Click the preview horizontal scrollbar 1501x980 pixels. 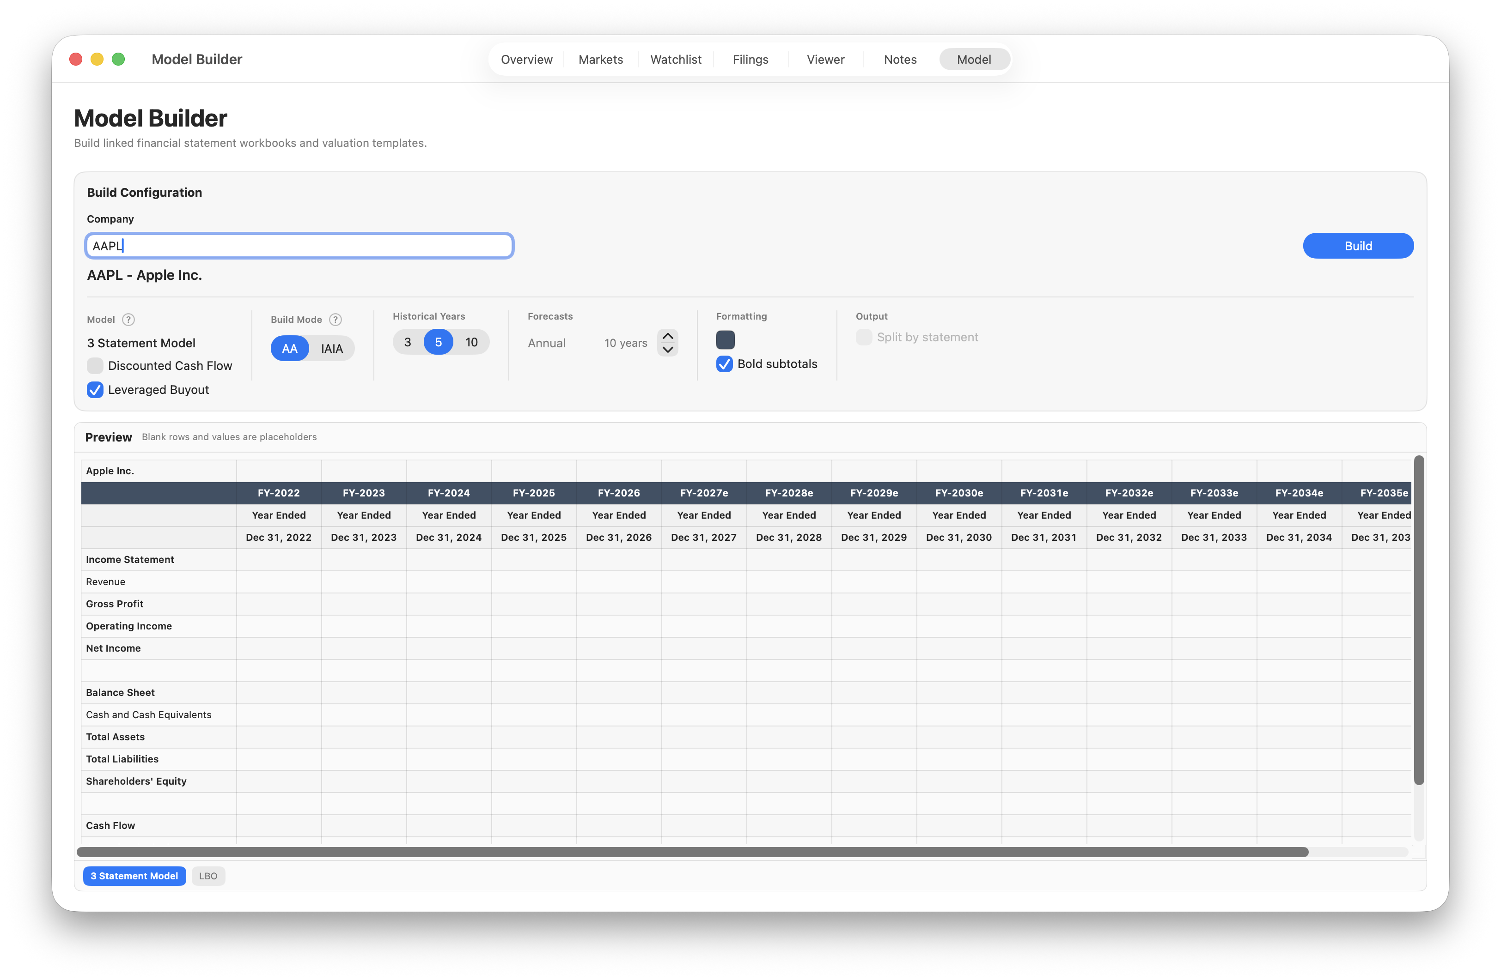[692, 852]
